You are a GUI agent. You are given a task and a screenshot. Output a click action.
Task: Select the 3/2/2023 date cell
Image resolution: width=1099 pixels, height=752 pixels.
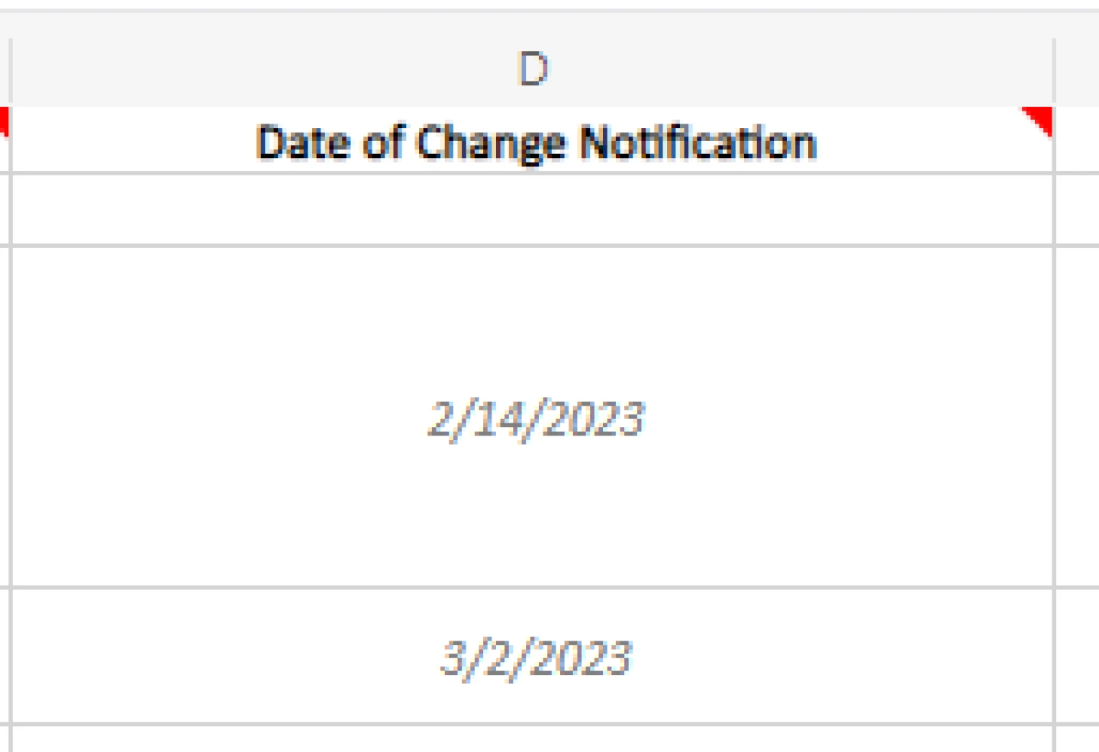[534, 657]
